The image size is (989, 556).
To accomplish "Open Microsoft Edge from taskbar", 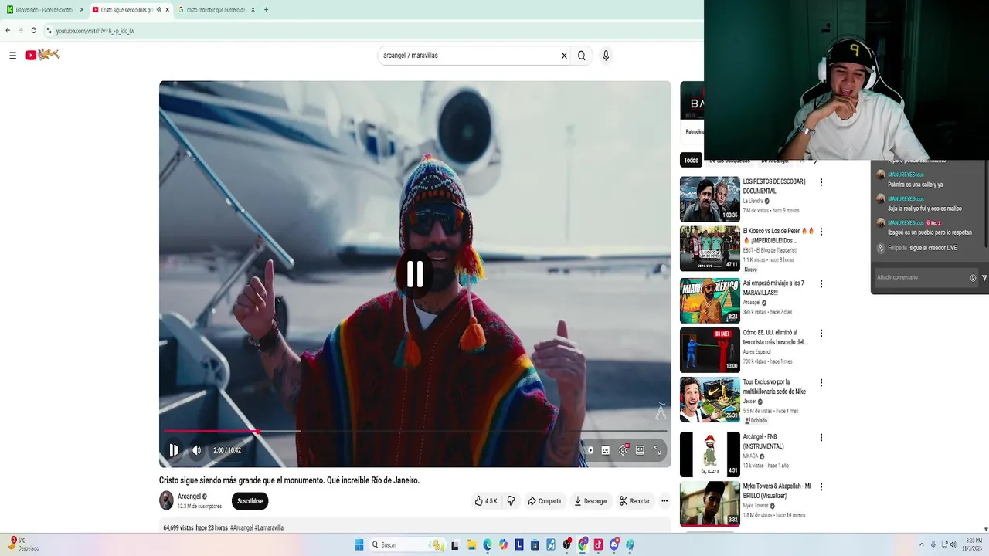I will [488, 544].
